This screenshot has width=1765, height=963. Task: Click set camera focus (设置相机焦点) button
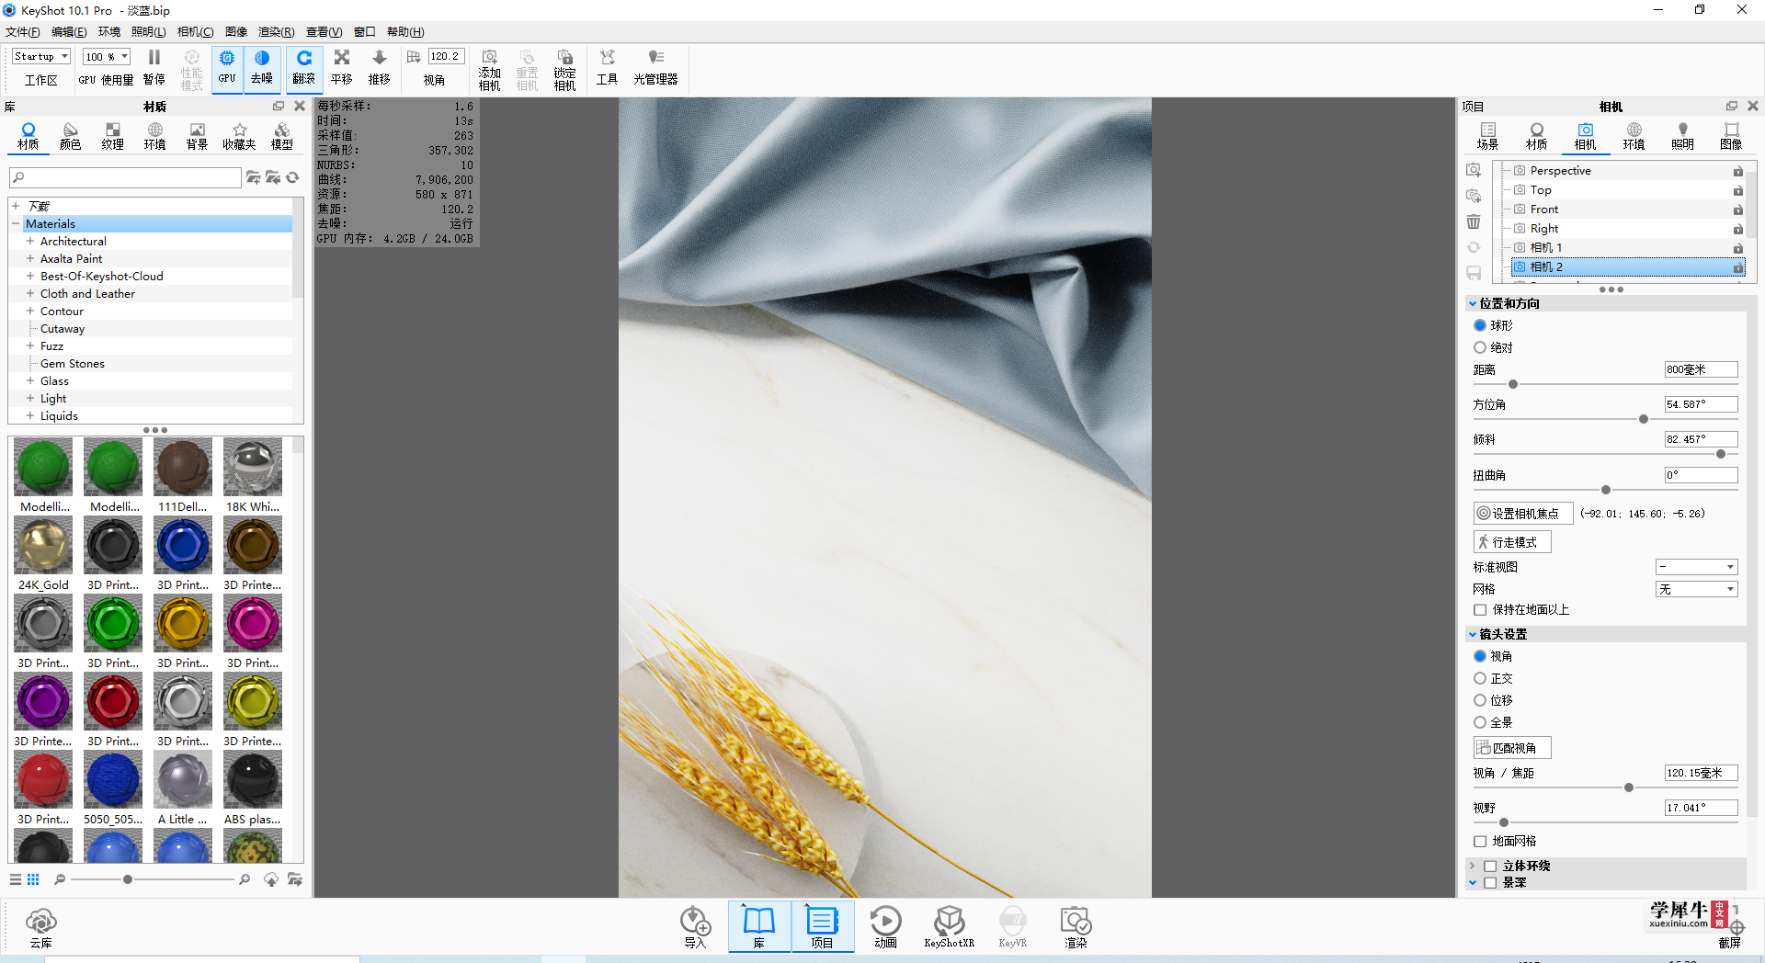pos(1523,514)
